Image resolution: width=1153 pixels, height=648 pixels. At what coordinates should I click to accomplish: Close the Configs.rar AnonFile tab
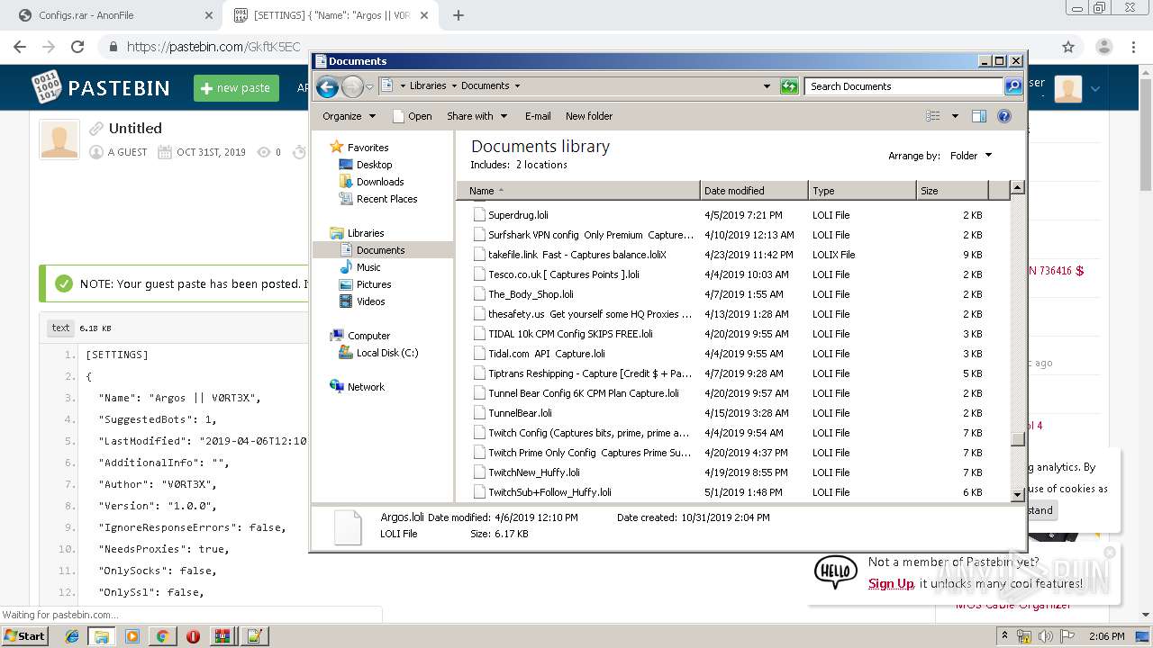coord(208,15)
